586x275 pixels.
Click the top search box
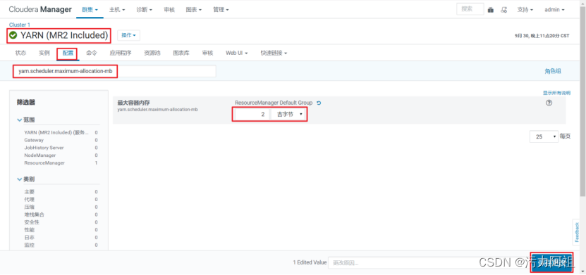click(x=470, y=9)
